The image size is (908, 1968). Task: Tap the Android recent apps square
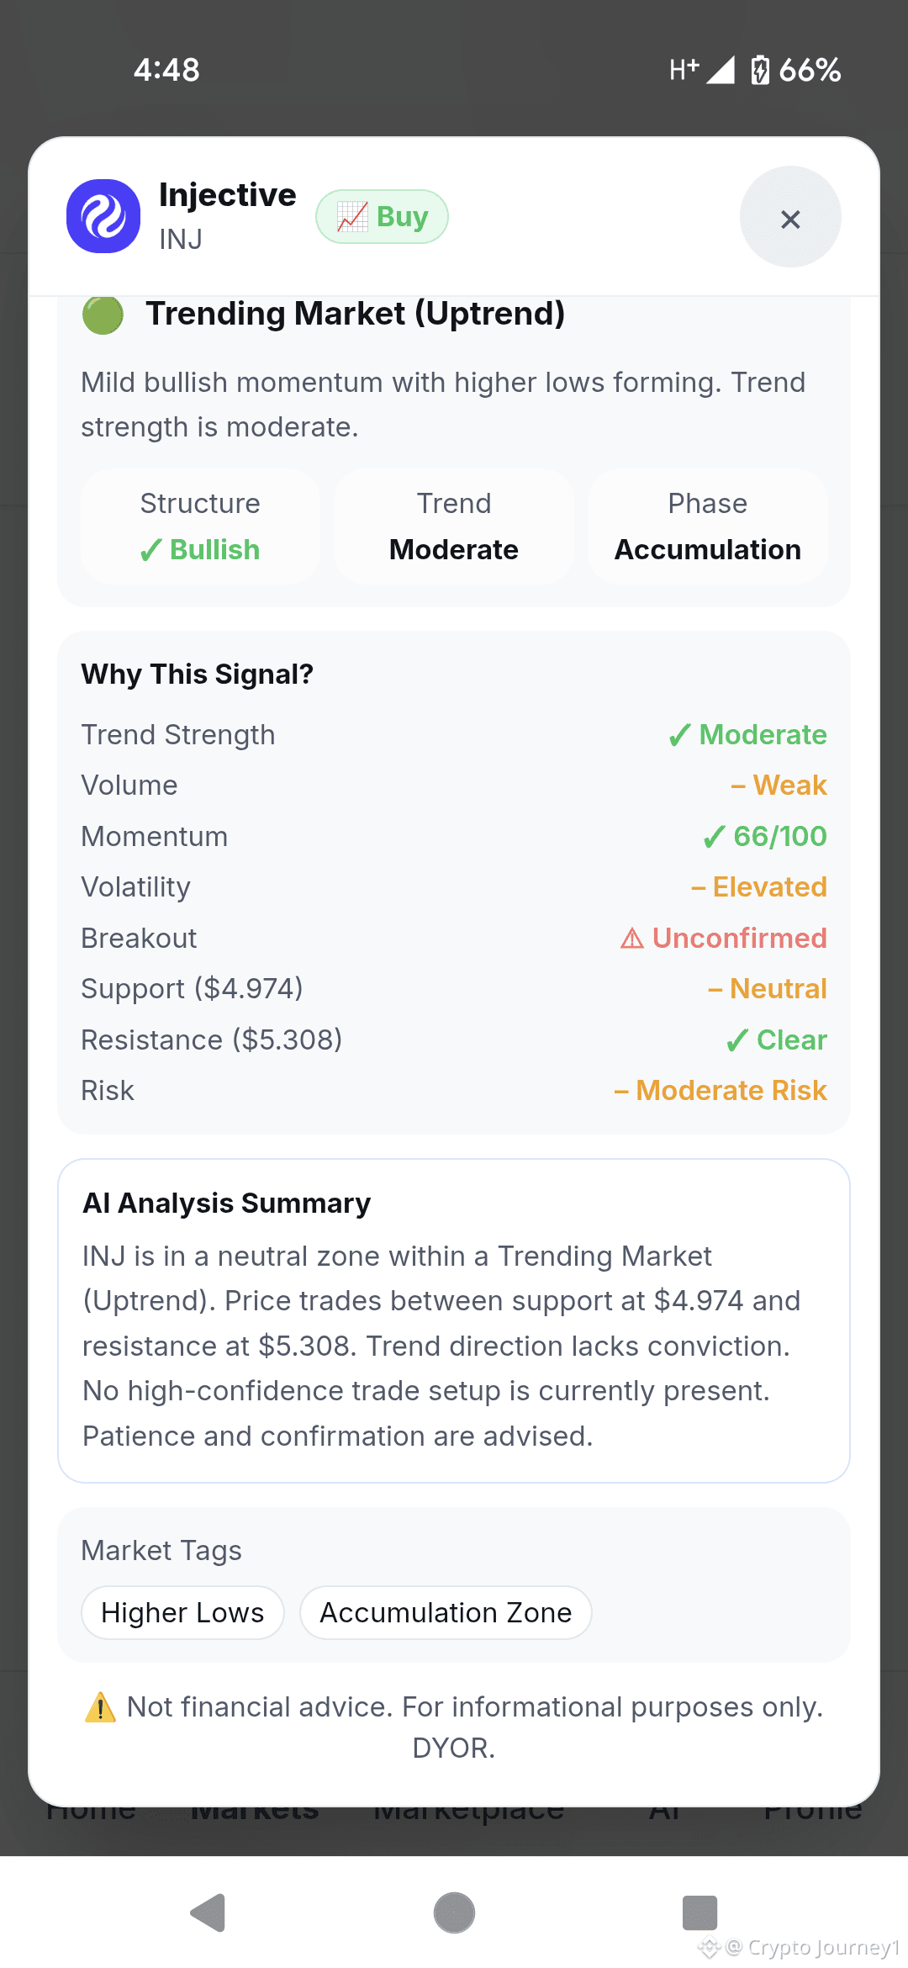click(x=699, y=1913)
